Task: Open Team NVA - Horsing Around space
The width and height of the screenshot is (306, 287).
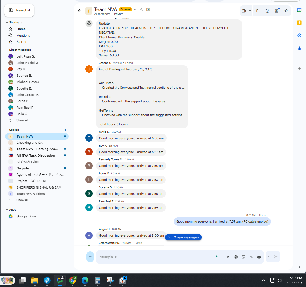Action: pos(37,149)
